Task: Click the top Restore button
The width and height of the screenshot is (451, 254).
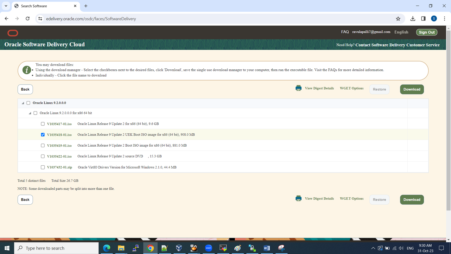Action: click(380, 89)
